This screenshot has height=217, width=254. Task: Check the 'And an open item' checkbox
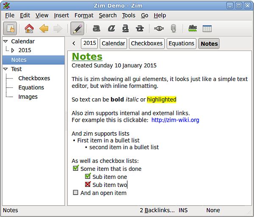pos(75,192)
